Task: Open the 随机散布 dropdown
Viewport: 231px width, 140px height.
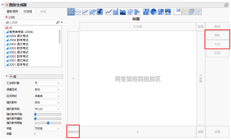Action: point(48,103)
